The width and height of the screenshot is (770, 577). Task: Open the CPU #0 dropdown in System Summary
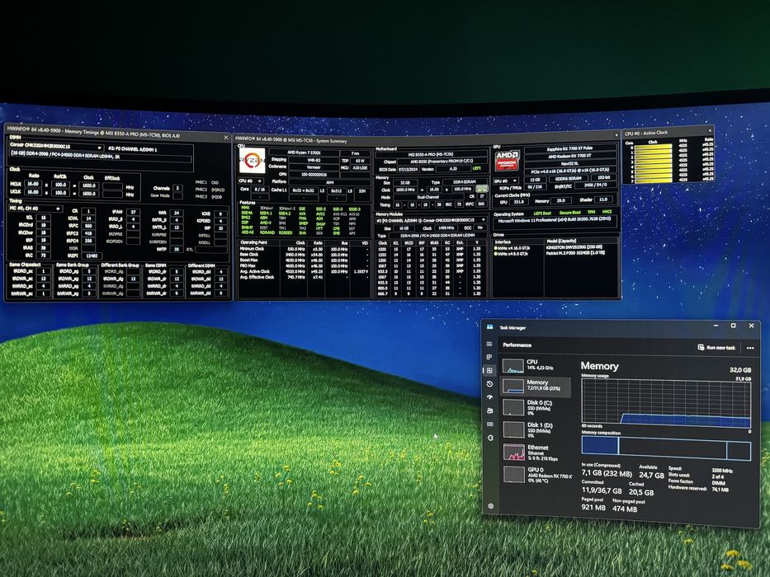[250, 181]
